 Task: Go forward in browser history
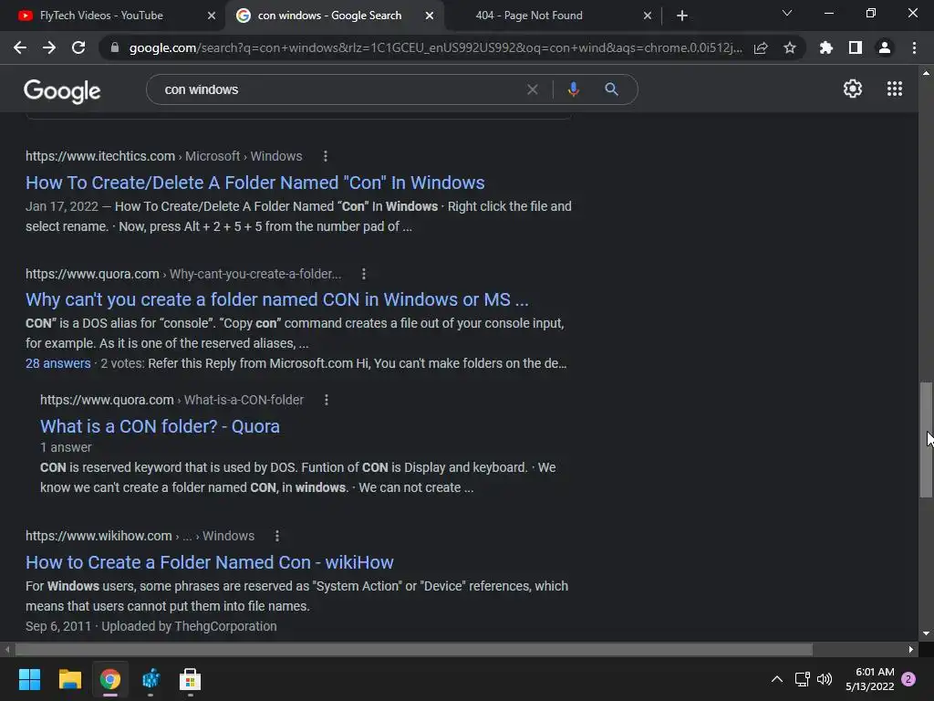pos(49,47)
